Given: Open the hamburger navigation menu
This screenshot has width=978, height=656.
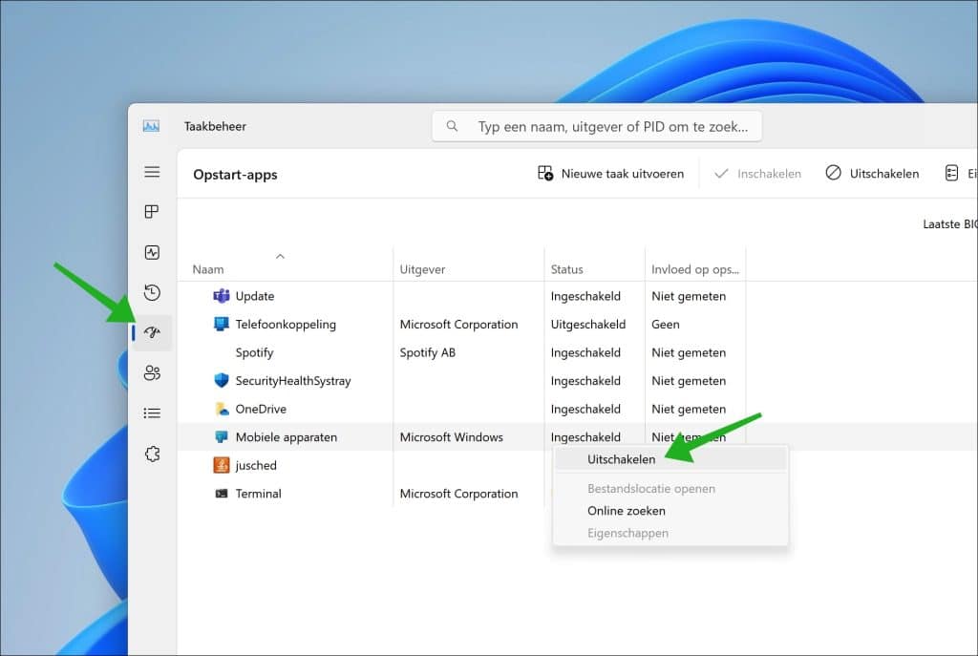Looking at the screenshot, I should [152, 172].
